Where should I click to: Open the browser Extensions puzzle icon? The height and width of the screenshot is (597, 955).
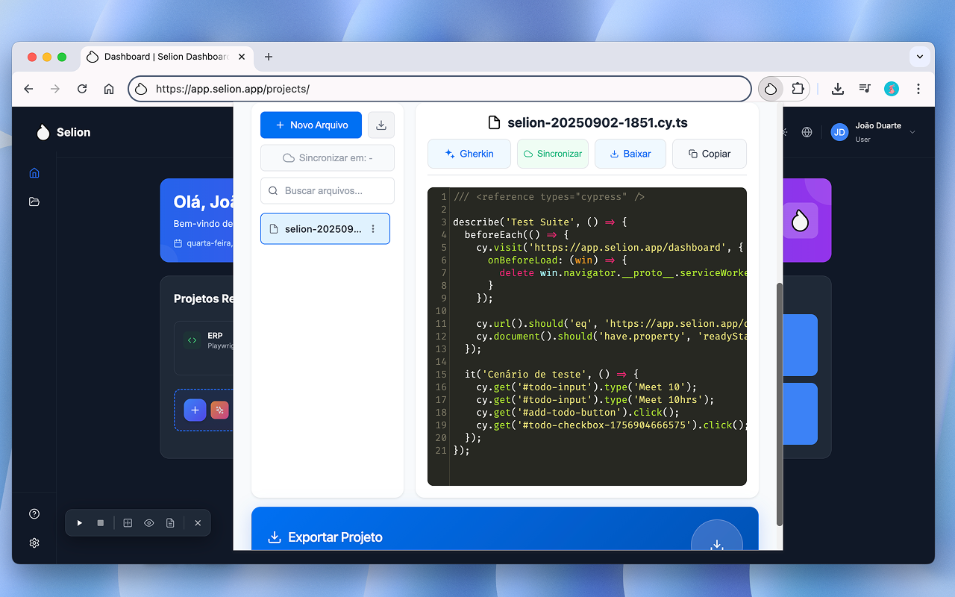click(x=798, y=89)
